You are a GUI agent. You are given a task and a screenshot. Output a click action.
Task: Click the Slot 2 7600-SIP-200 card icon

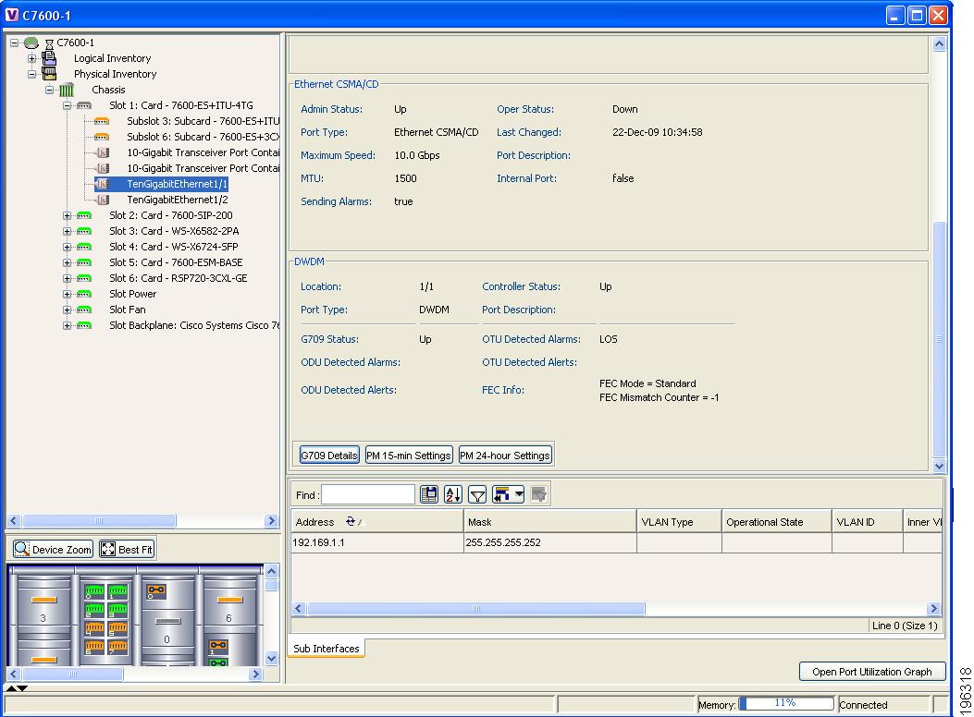84,215
